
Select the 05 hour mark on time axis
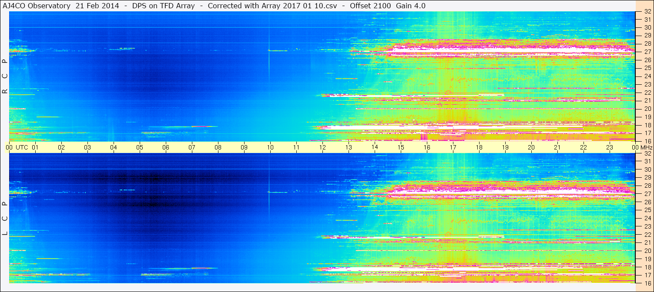tap(140, 147)
